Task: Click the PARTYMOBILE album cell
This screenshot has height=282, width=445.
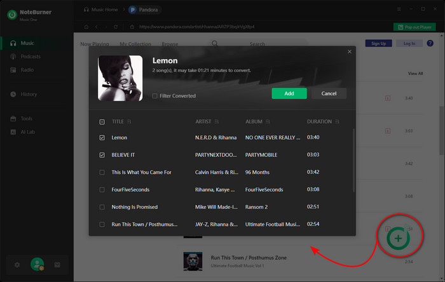Action: pyautogui.click(x=261, y=155)
